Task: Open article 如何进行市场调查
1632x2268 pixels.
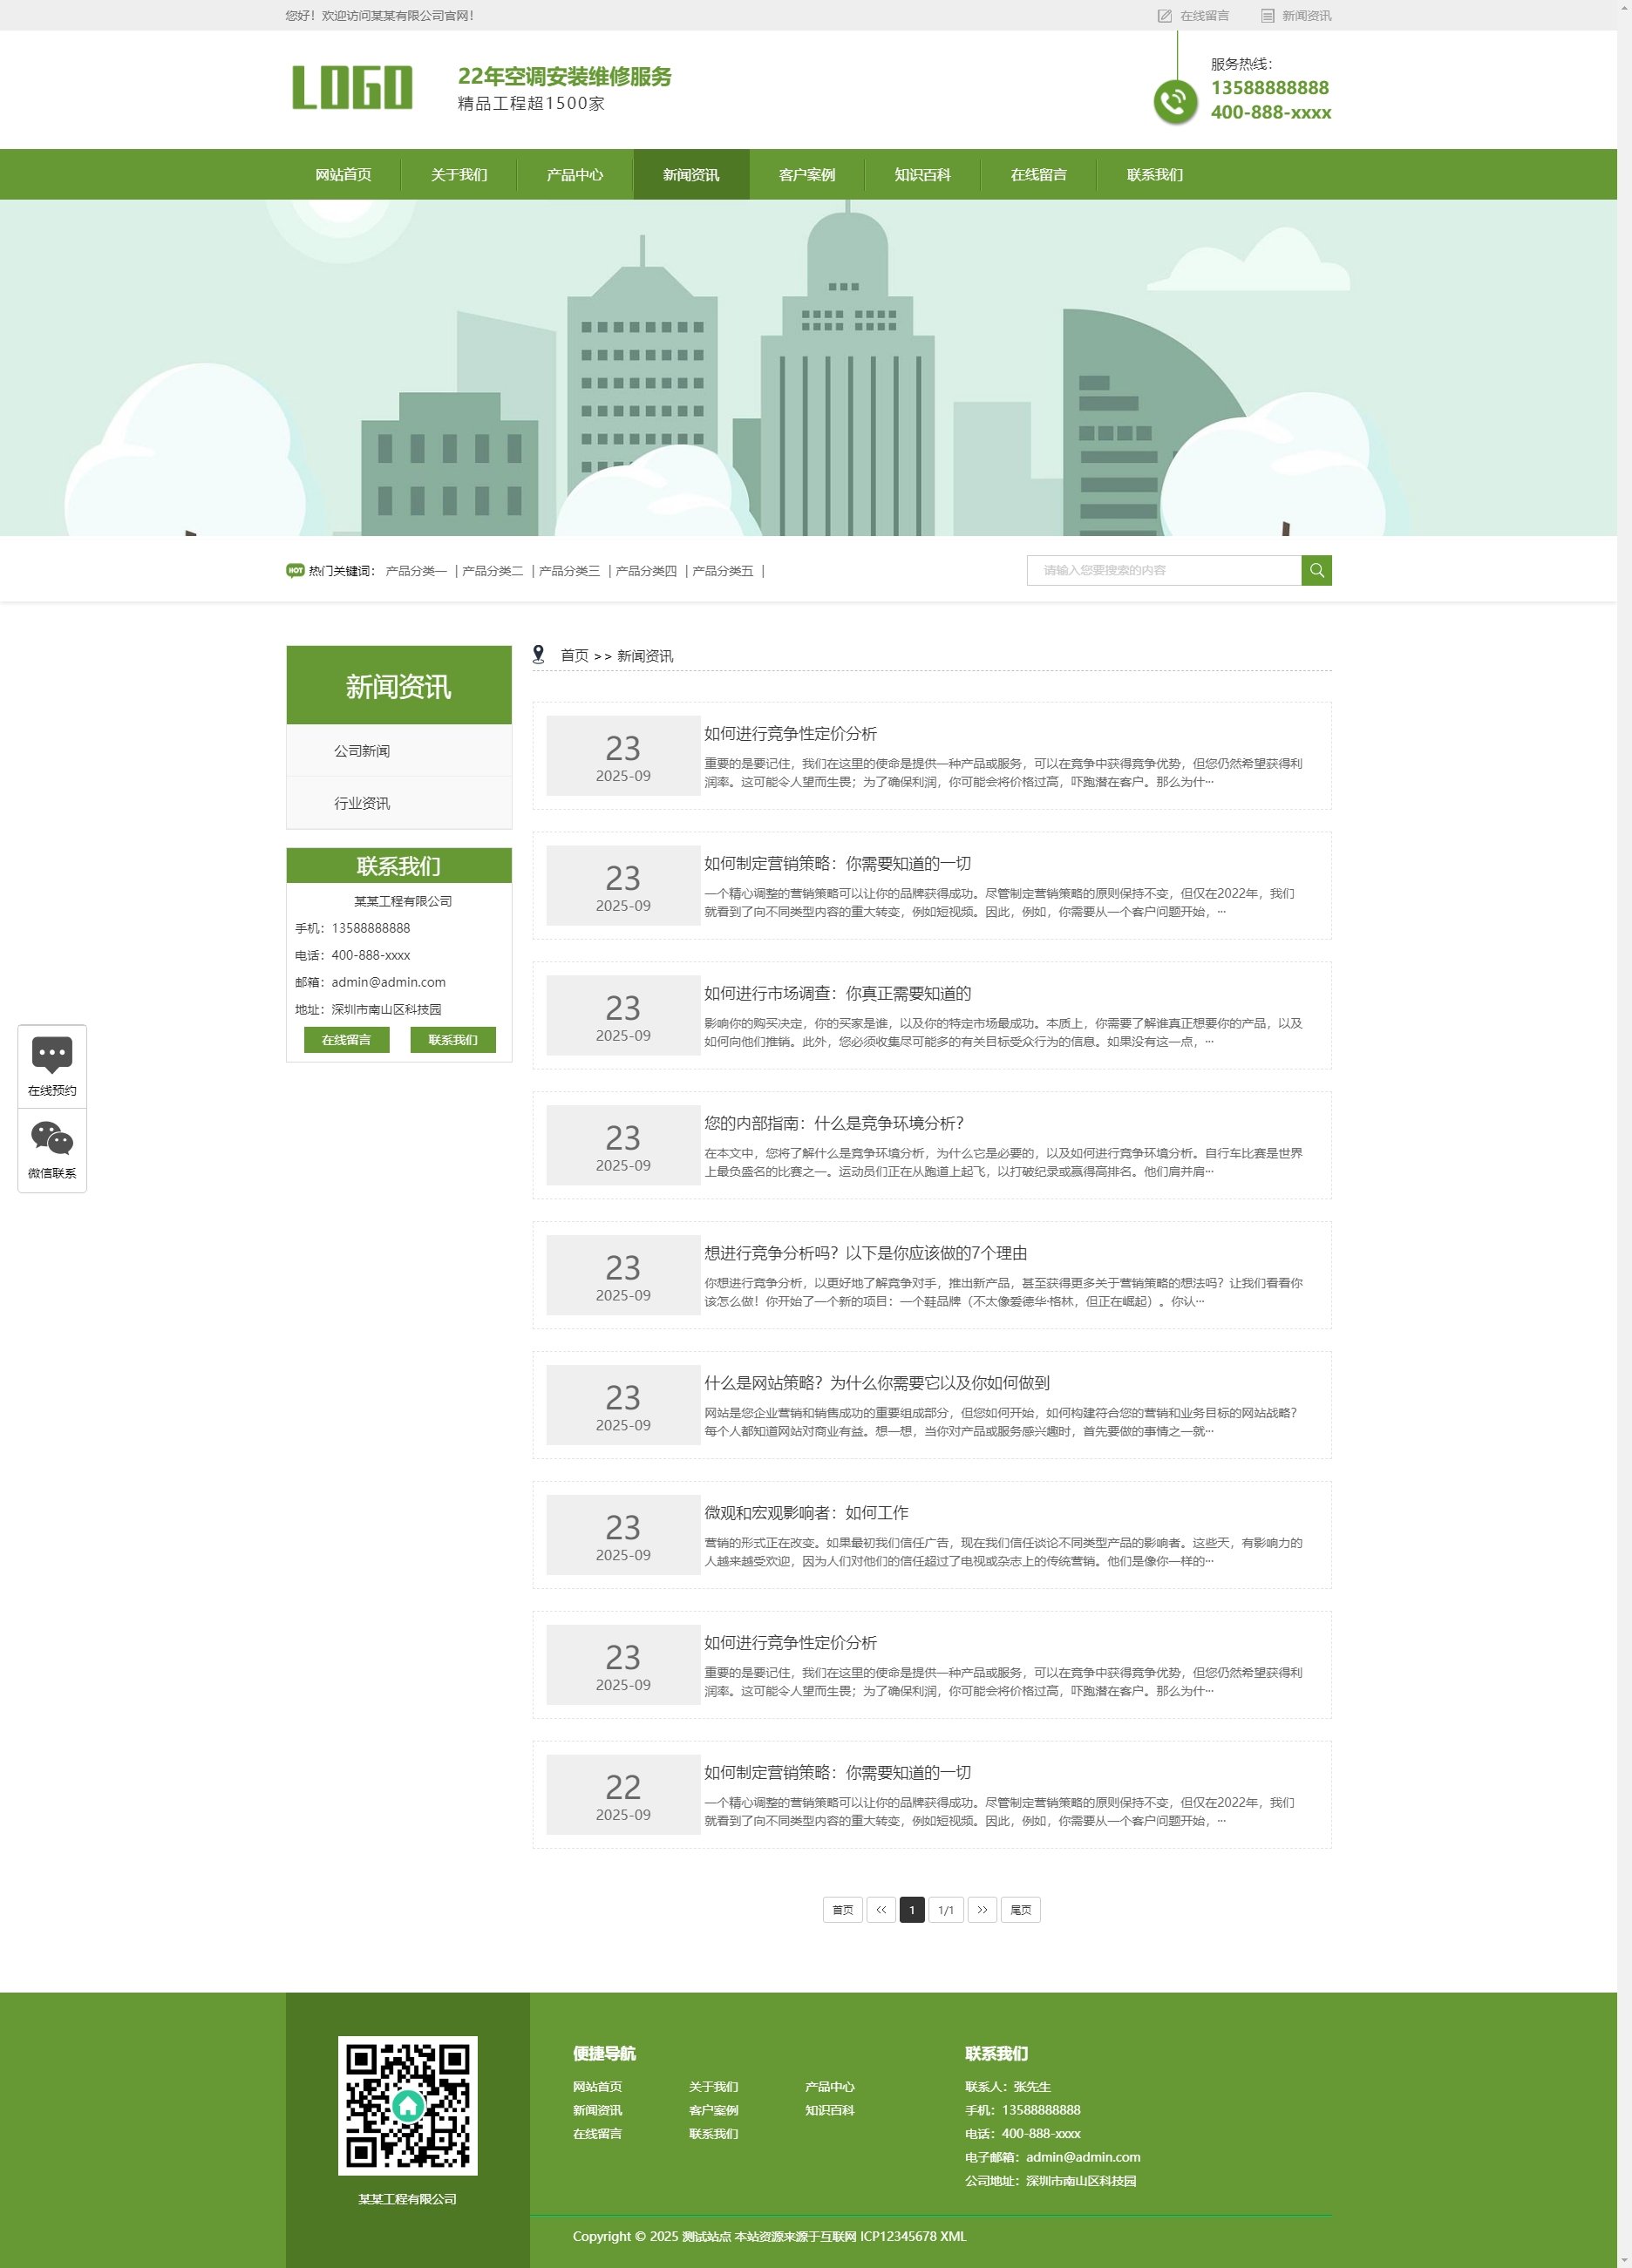Action: pos(837,993)
